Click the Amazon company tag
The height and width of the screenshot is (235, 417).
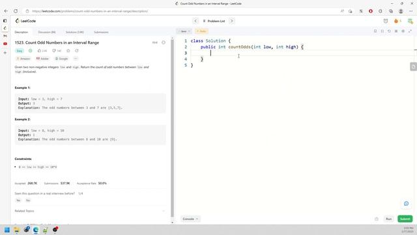pos(23,59)
